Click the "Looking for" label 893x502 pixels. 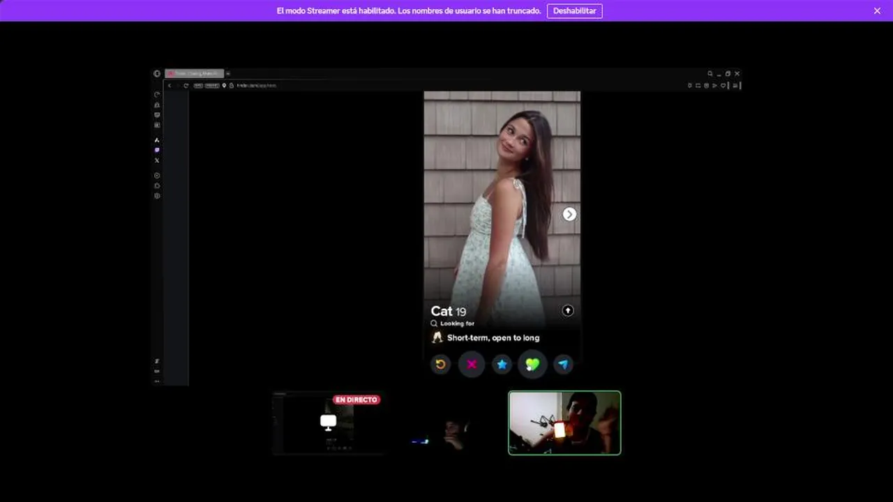coord(457,324)
